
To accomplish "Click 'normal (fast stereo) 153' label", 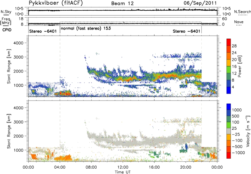I will coord(86,28).
